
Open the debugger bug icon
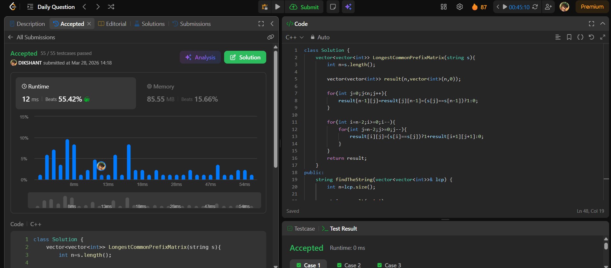(x=265, y=7)
